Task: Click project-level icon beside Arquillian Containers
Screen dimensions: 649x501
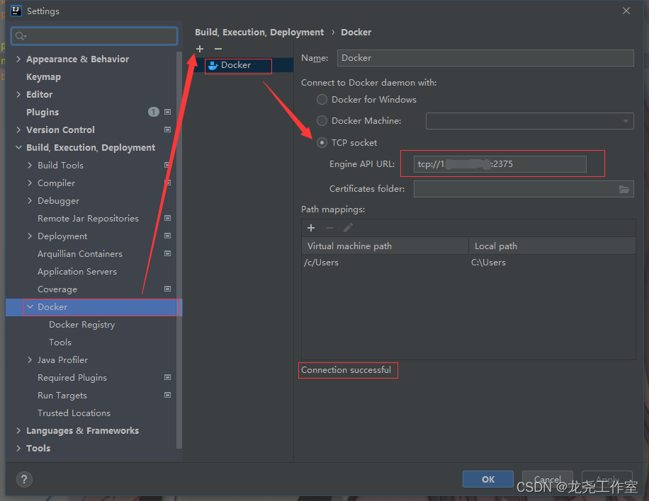Action: pos(168,254)
